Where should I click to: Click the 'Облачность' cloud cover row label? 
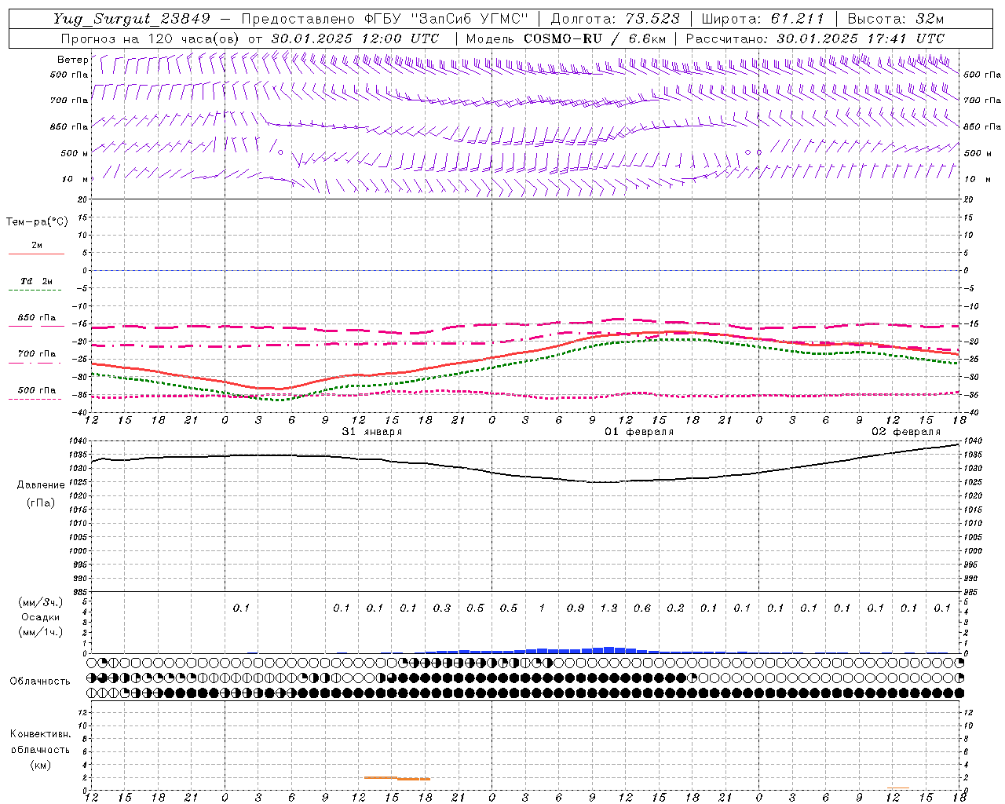40,682
